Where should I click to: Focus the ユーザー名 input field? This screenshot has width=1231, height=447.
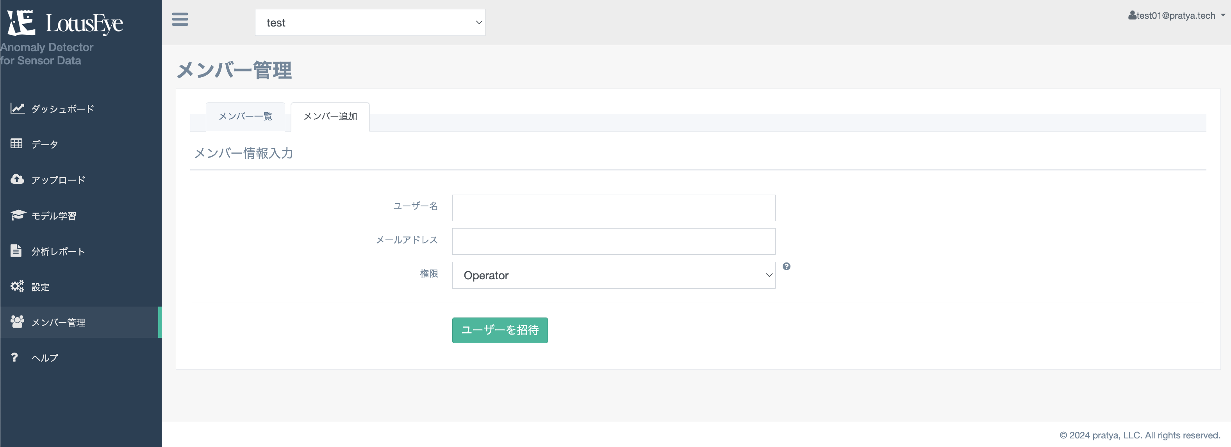point(614,208)
